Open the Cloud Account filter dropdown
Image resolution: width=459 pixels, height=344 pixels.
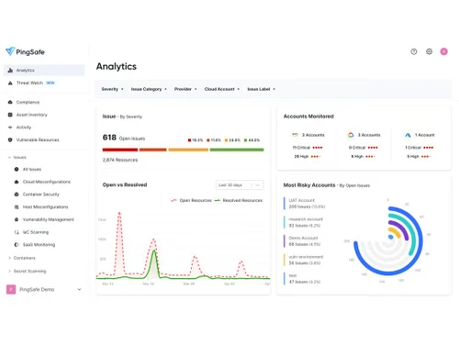[222, 89]
